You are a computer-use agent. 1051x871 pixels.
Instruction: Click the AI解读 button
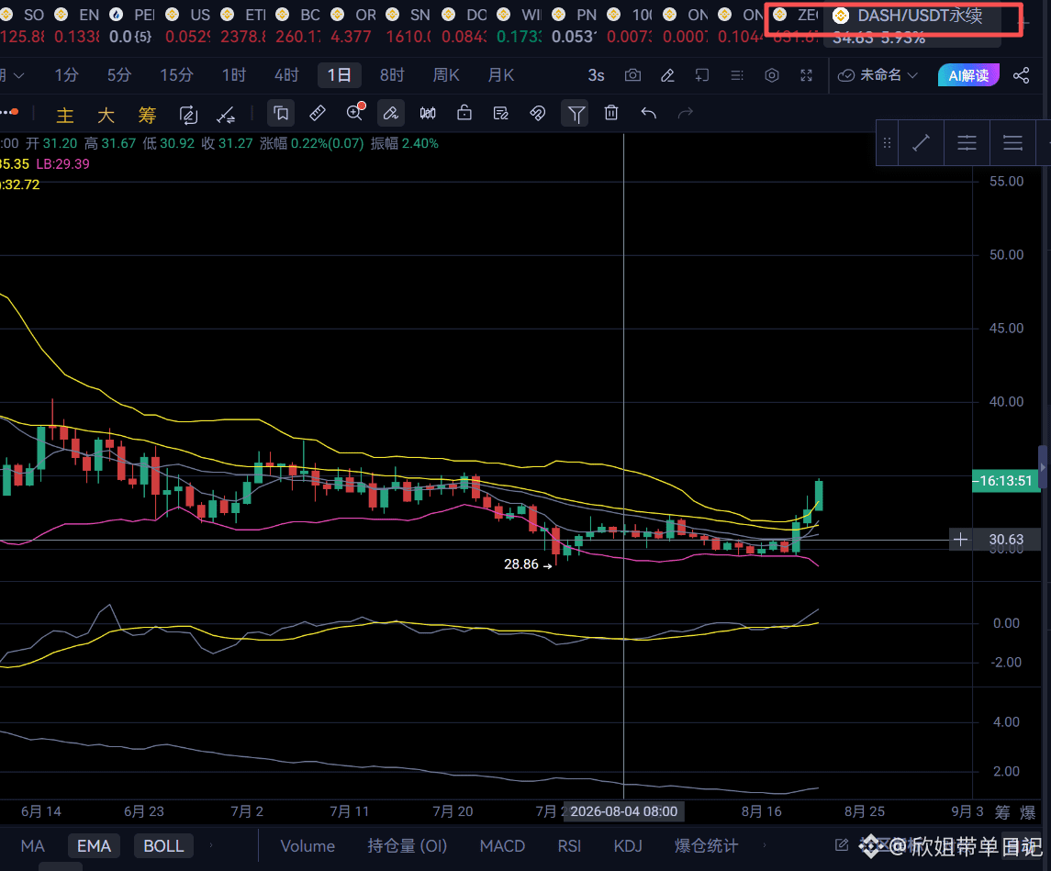pyautogui.click(x=968, y=75)
